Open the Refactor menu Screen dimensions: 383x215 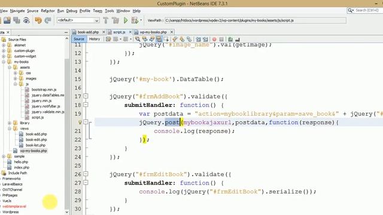coord(48,11)
